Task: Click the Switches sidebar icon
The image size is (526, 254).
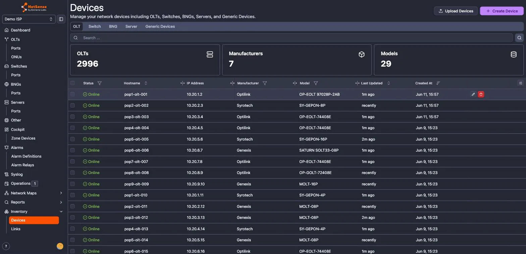Action: (x=6, y=66)
